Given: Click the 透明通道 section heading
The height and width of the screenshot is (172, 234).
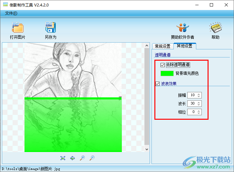Looking at the screenshot, I should pyautogui.click(x=162, y=55).
